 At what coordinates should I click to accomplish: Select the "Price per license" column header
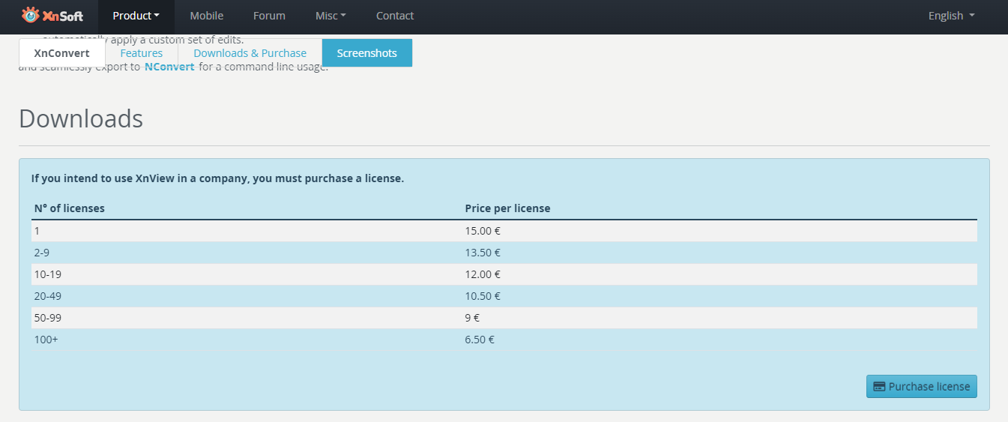[507, 208]
